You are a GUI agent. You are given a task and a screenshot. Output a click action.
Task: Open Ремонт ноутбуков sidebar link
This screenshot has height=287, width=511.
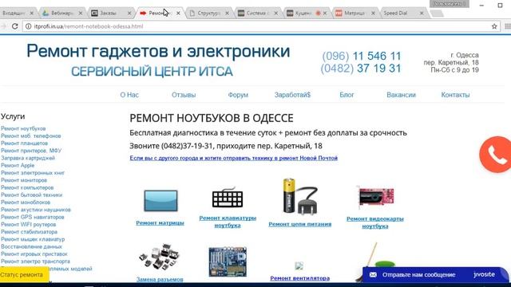23,128
